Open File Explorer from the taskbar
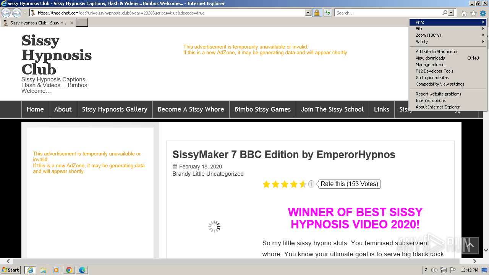This screenshot has width=489, height=275. click(43, 270)
